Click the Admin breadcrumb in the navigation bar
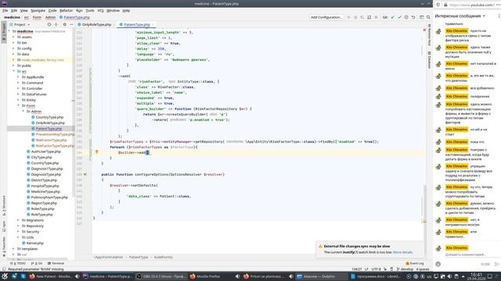 pos(50,17)
